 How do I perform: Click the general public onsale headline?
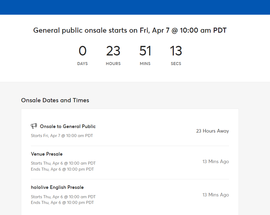(130, 30)
